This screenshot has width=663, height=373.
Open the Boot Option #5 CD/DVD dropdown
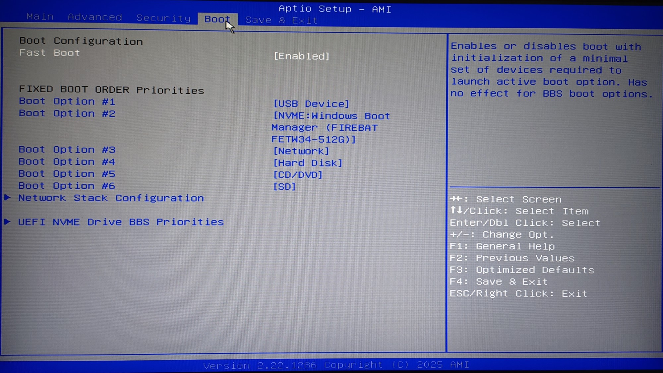[x=297, y=175]
